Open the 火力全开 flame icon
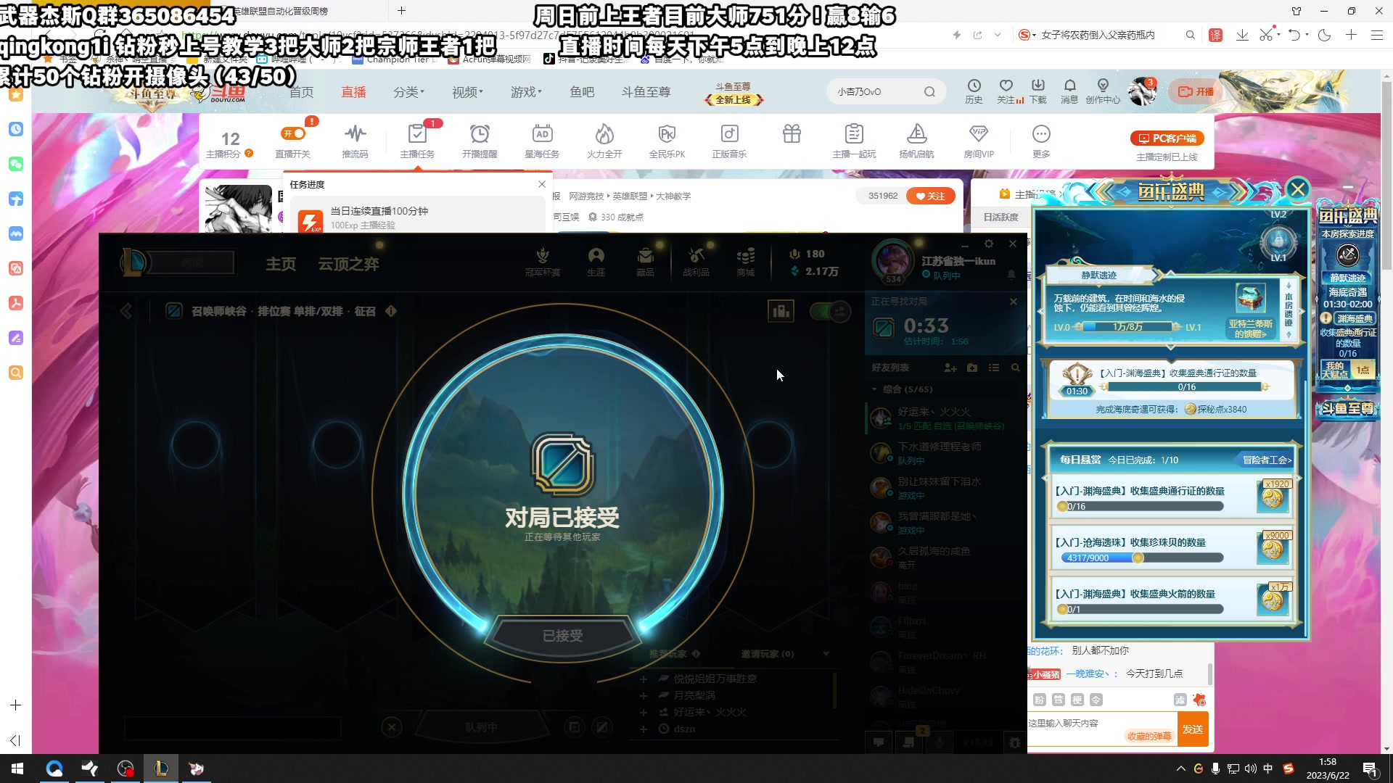The width and height of the screenshot is (1393, 783). 604,140
